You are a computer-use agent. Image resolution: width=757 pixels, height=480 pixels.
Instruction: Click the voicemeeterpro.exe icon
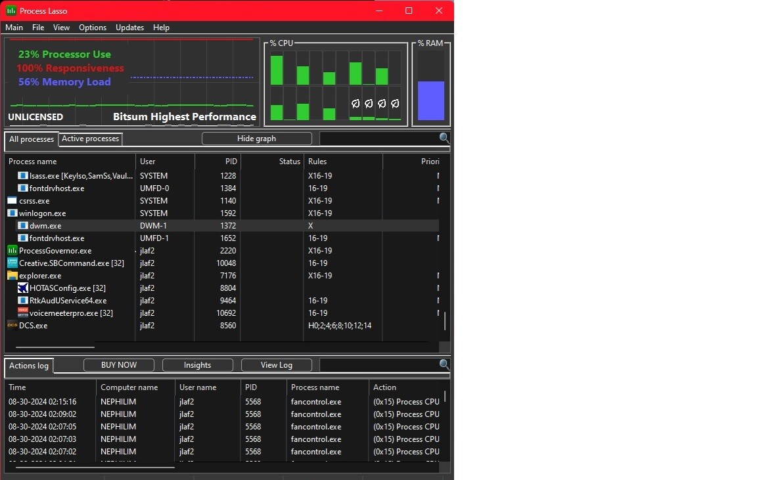coord(23,313)
